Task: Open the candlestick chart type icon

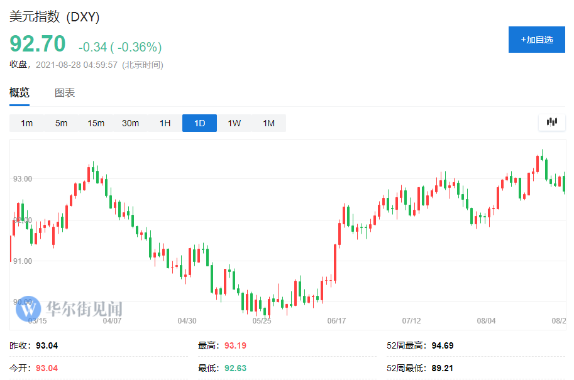Action: [552, 122]
